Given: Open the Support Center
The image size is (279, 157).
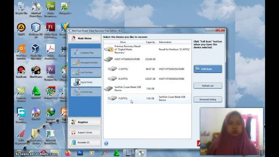Looking at the screenshot, I should coord(85,133).
